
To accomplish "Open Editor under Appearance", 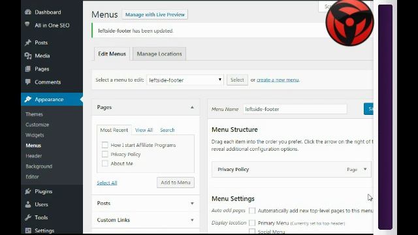I will (x=32, y=177).
